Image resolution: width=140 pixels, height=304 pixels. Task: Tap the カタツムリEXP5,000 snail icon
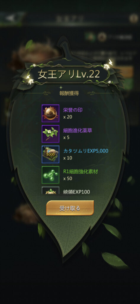tap(51, 154)
